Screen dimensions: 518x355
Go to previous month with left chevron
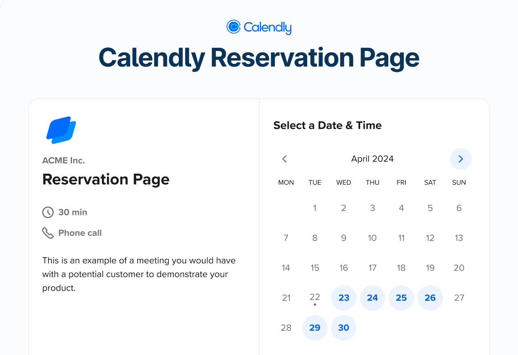pos(284,159)
